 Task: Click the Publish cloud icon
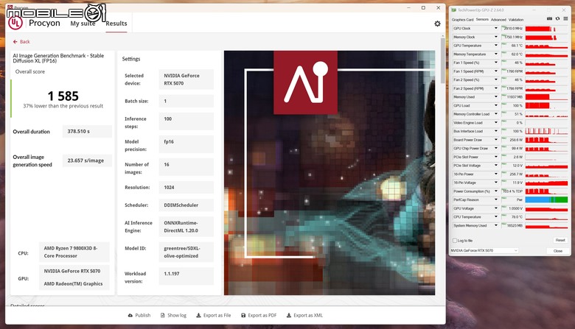(x=130, y=315)
